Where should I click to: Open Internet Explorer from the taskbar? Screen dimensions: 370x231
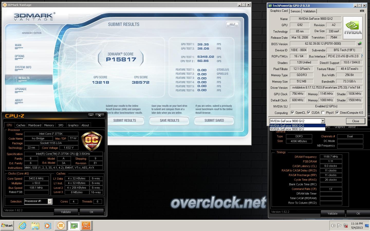(x=23, y=226)
